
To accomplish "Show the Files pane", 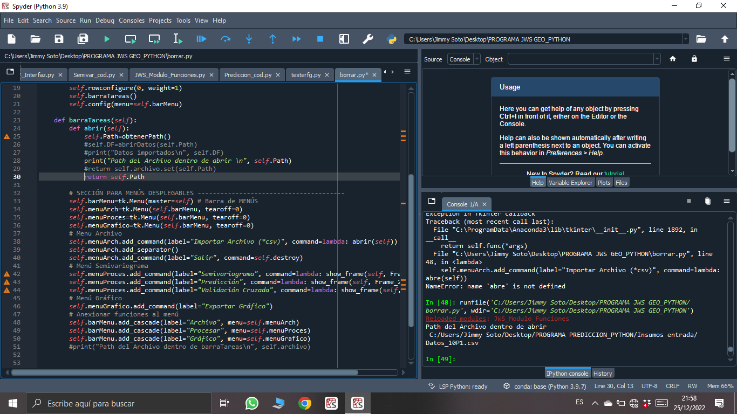I will coord(621,183).
